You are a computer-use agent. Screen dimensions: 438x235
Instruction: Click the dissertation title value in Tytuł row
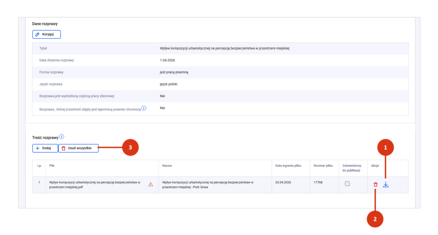point(224,48)
